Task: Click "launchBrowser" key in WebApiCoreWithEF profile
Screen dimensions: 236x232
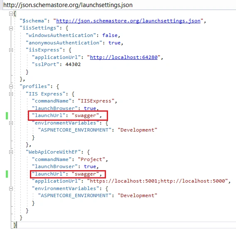Action: pyautogui.click(x=55, y=166)
